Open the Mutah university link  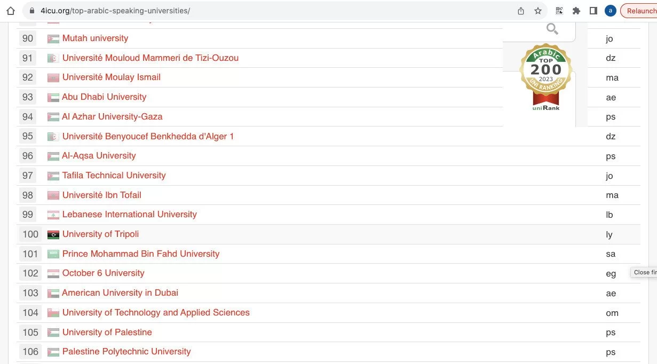point(95,38)
